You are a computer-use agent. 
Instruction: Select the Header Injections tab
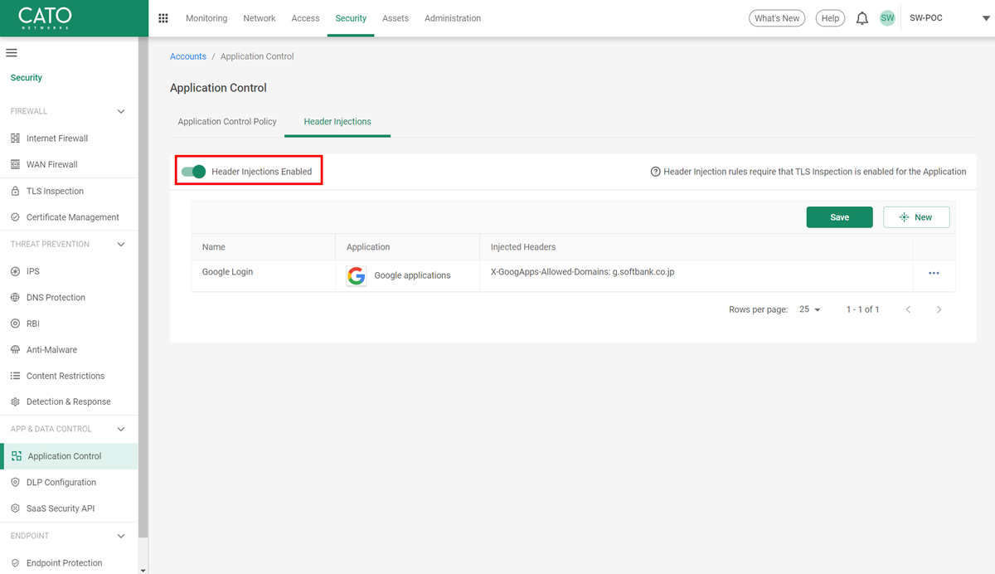tap(337, 121)
